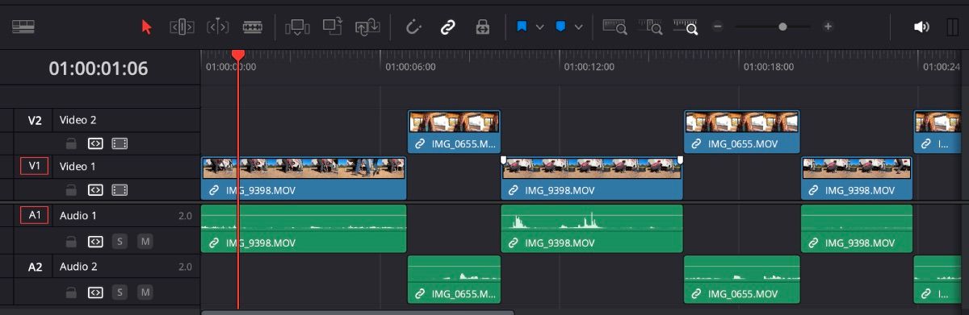This screenshot has height=315, width=969.
Task: Solo the Audio 2 track
Action: (120, 292)
